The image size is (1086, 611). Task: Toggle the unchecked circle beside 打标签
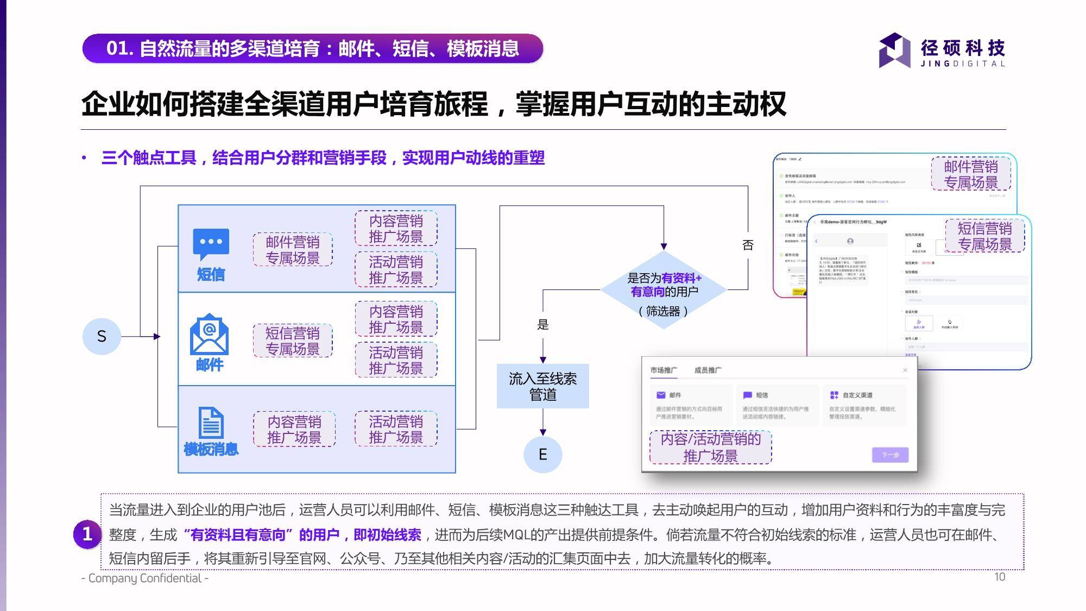781,235
